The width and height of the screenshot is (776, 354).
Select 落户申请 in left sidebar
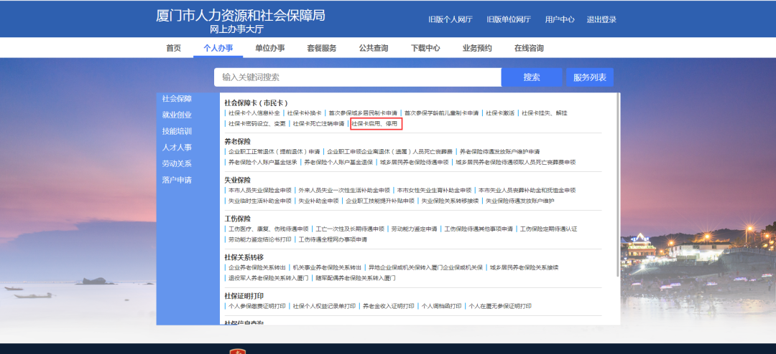(x=177, y=180)
